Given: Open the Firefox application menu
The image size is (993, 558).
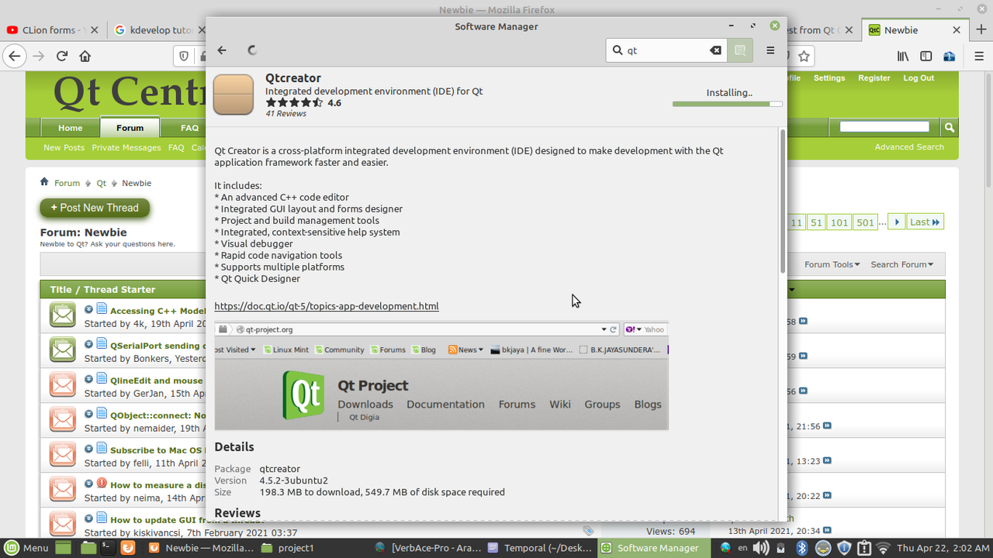Looking at the screenshot, I should click(x=979, y=56).
